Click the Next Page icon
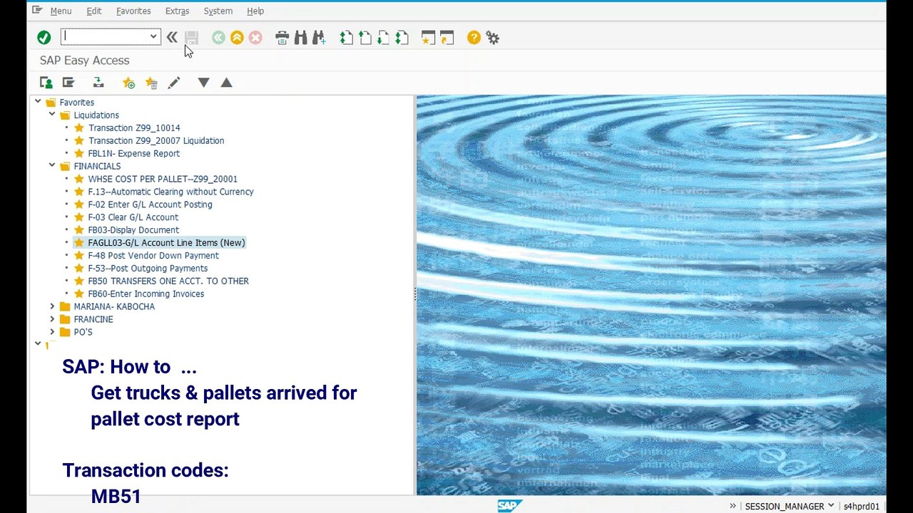The width and height of the screenshot is (913, 513). [384, 37]
